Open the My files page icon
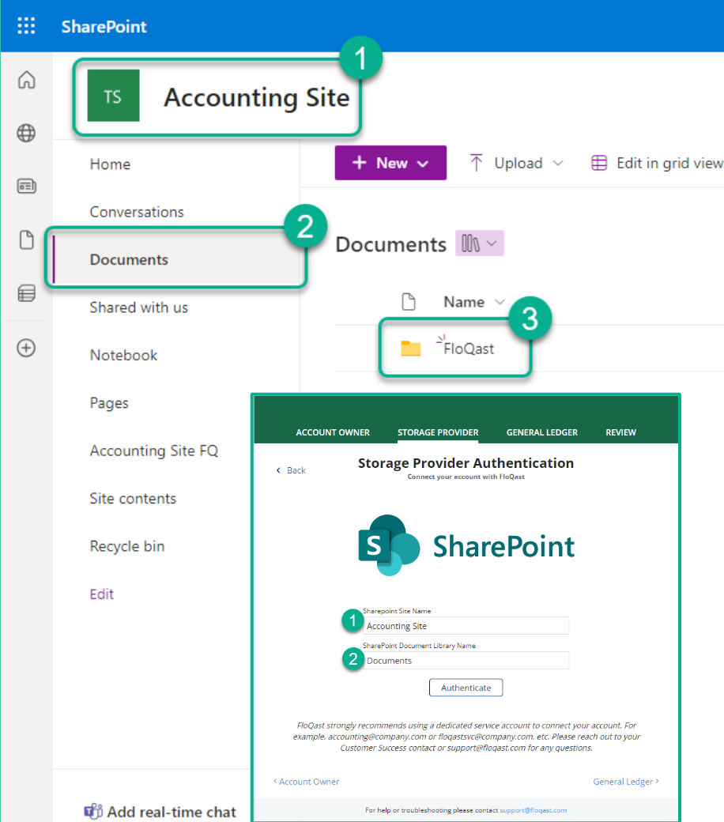 [x=26, y=239]
